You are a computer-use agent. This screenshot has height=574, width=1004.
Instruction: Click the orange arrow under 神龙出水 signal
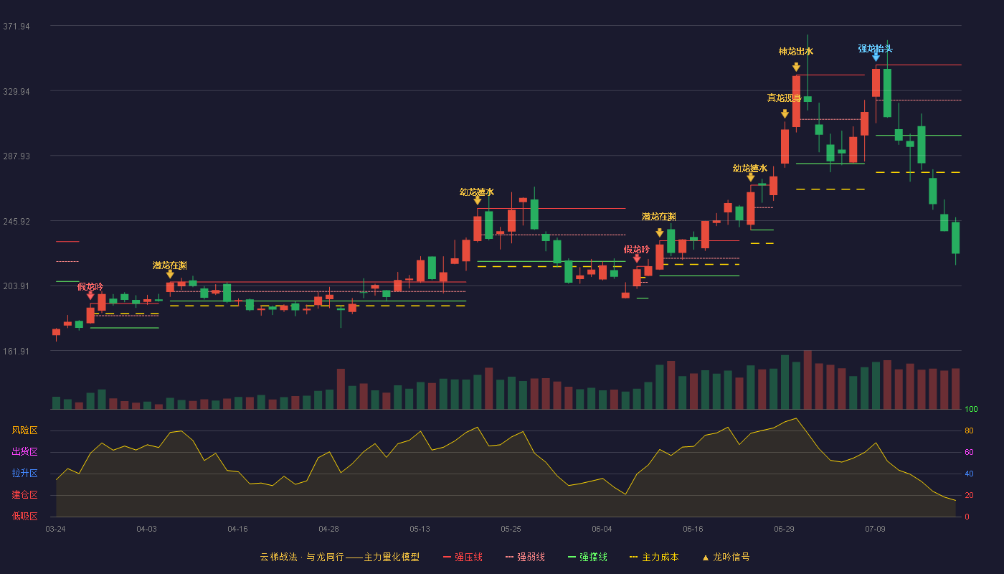click(x=796, y=67)
